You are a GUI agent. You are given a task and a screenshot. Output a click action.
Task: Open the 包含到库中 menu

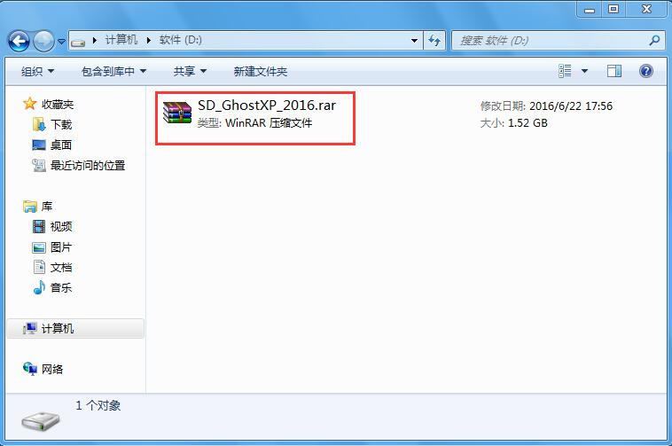point(113,72)
